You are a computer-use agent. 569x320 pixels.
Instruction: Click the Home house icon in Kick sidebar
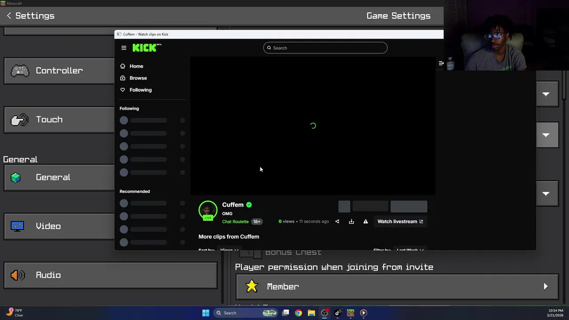(x=123, y=66)
